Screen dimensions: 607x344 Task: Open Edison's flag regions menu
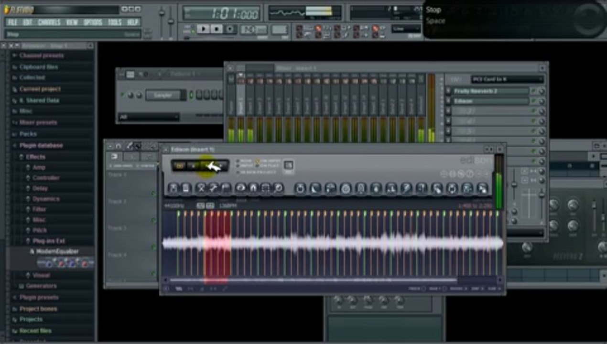coord(226,188)
